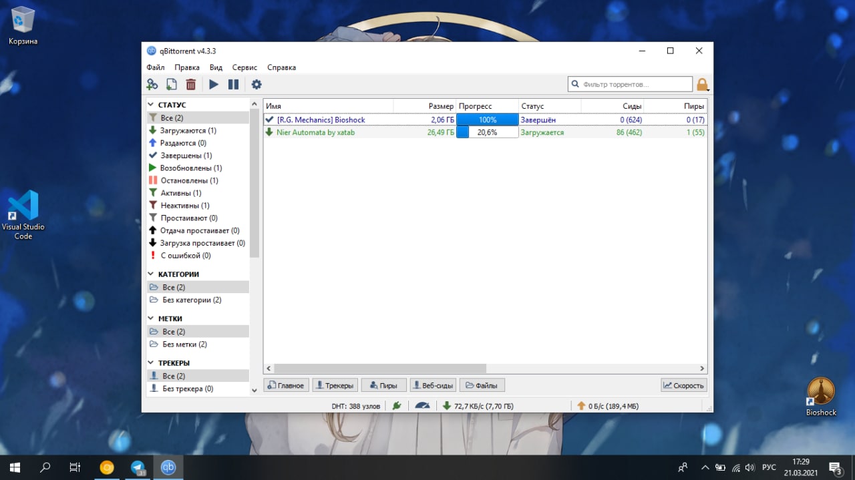This screenshot has width=855, height=480.
Task: Switch to Трекеры tab
Action: 335,385
